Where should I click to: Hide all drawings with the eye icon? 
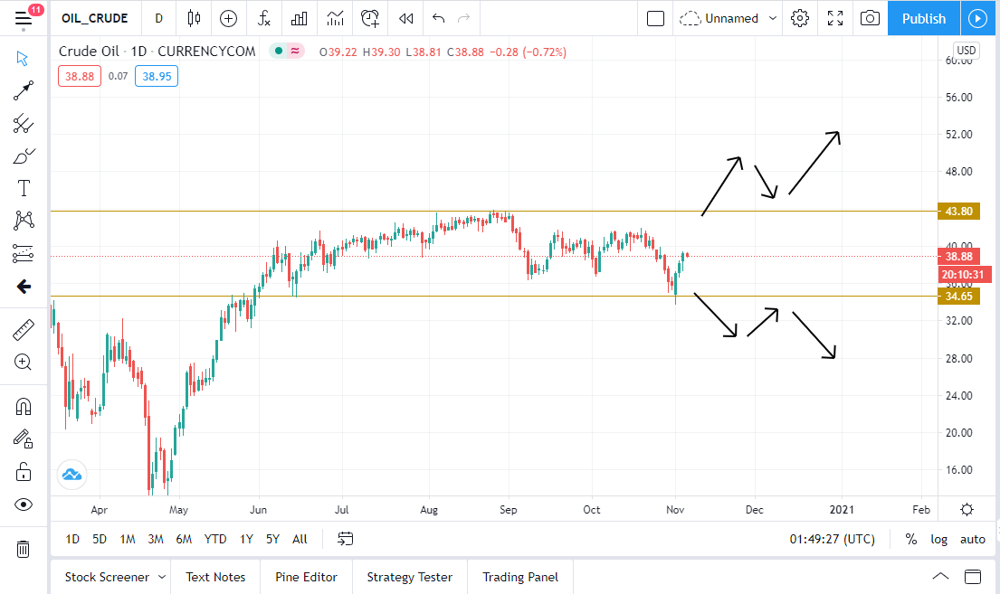(24, 504)
